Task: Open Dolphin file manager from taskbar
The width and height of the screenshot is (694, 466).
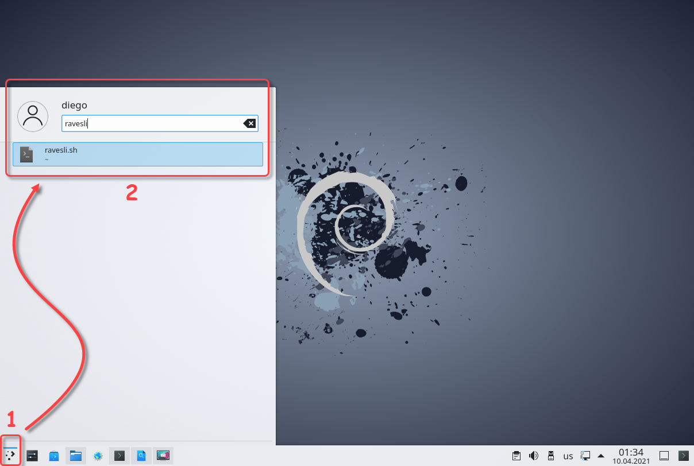Action: pos(76,456)
